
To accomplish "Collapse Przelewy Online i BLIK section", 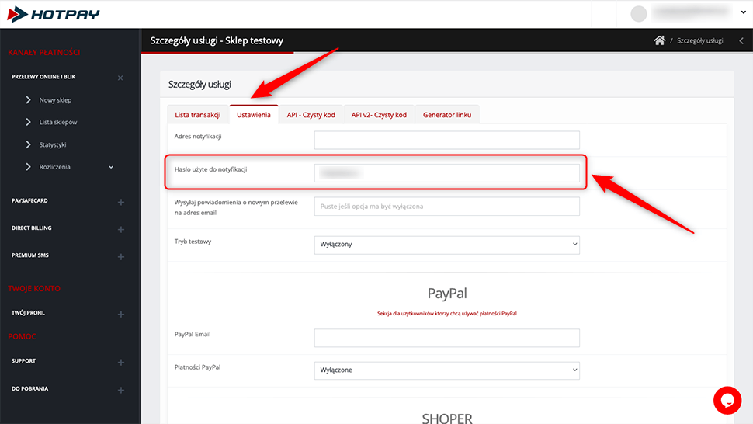I will pyautogui.click(x=120, y=78).
